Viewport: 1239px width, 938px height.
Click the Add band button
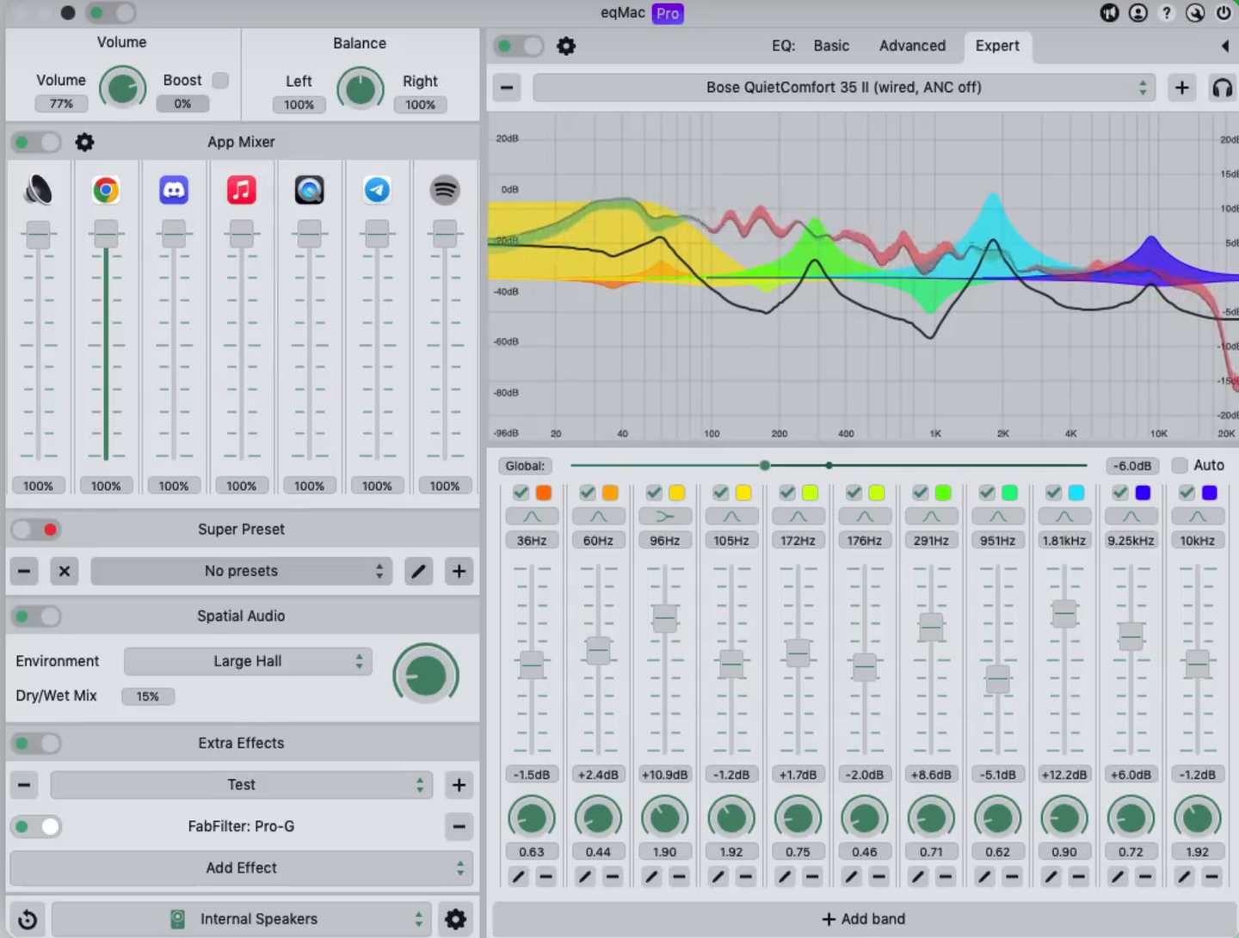pyautogui.click(x=864, y=919)
